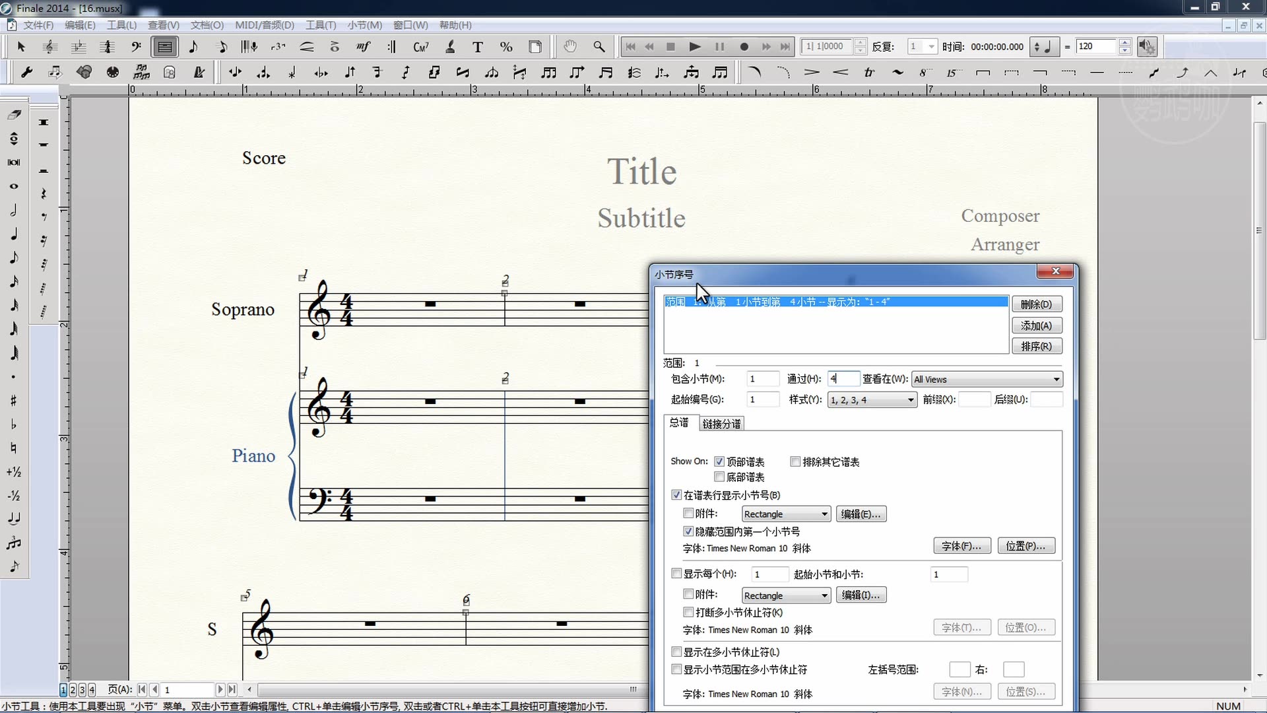Click the trill smart shape icon
The width and height of the screenshot is (1267, 713).
coord(869,73)
